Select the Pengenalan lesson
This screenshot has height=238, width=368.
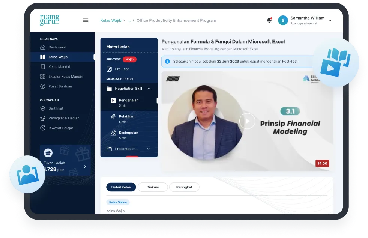pos(129,103)
